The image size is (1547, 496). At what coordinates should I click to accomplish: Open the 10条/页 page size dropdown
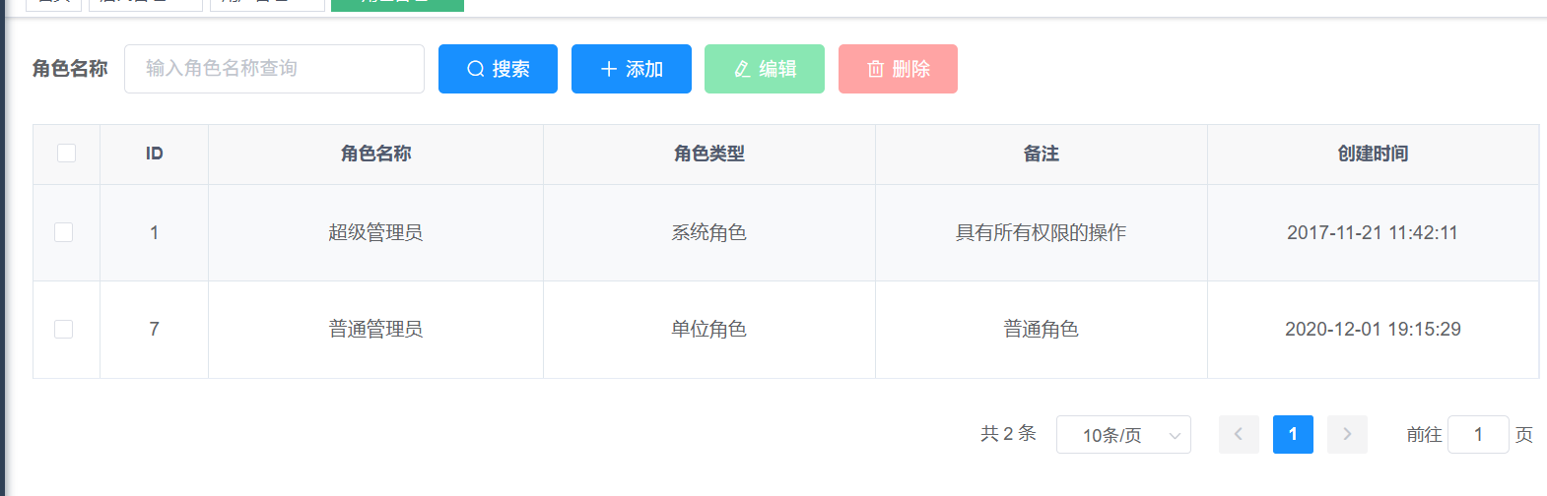pos(1123,434)
